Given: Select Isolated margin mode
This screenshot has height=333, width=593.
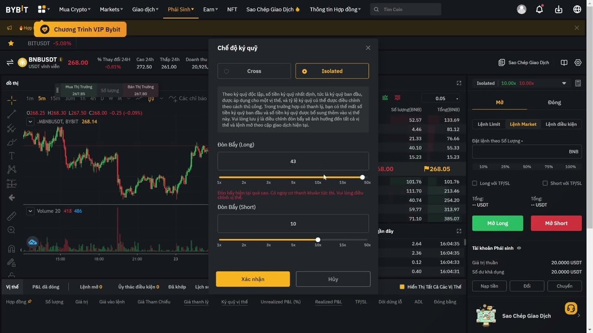Looking at the screenshot, I should (332, 71).
